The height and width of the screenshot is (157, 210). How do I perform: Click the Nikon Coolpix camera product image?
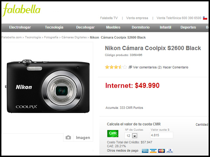(x=48, y=86)
